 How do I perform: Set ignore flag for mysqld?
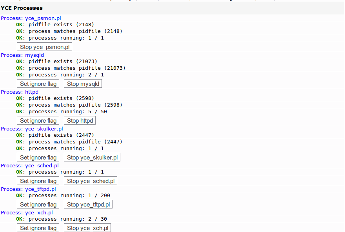[x=38, y=83]
